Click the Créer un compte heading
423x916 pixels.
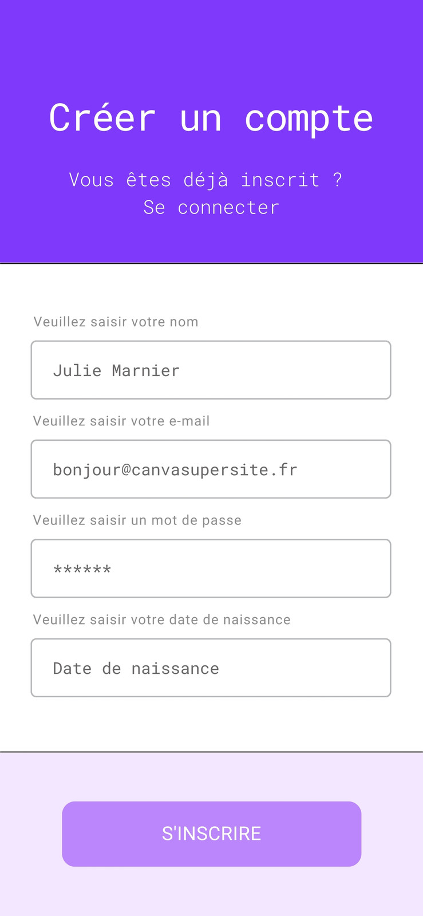pos(211,119)
